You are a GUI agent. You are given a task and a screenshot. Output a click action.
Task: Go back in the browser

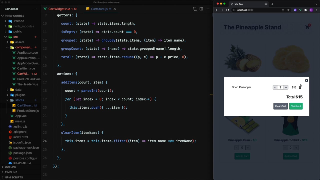point(217,10)
